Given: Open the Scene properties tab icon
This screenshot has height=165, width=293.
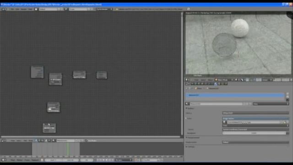Looking at the screenshot, I should (x=195, y=83).
